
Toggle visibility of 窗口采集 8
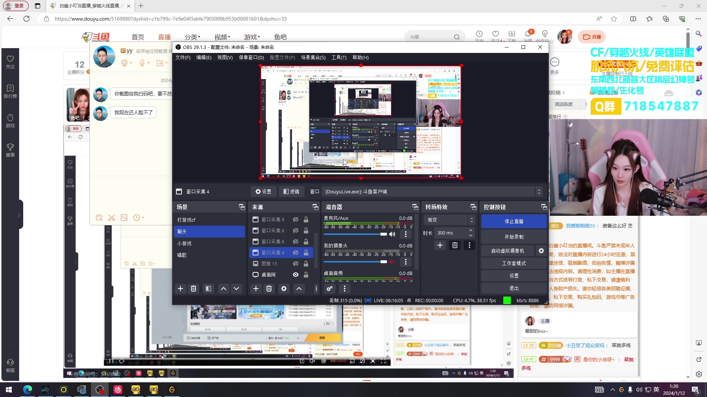pos(295,230)
